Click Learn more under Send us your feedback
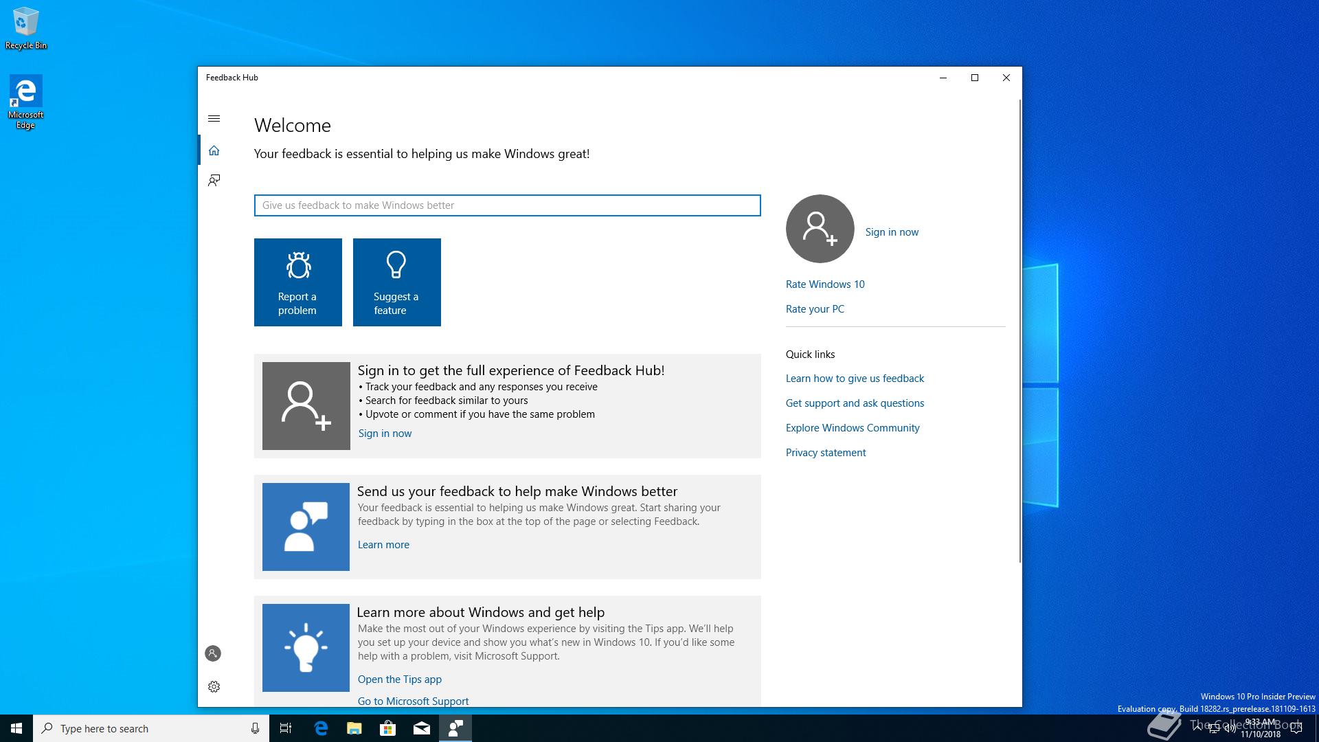Viewport: 1319px width, 742px height. coord(383,545)
